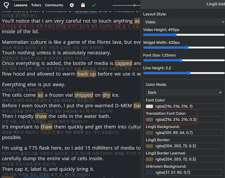Image resolution: width=225 pixels, height=178 pixels.
Task: Open the settings gear icon
Action: pyautogui.click(x=72, y=5)
